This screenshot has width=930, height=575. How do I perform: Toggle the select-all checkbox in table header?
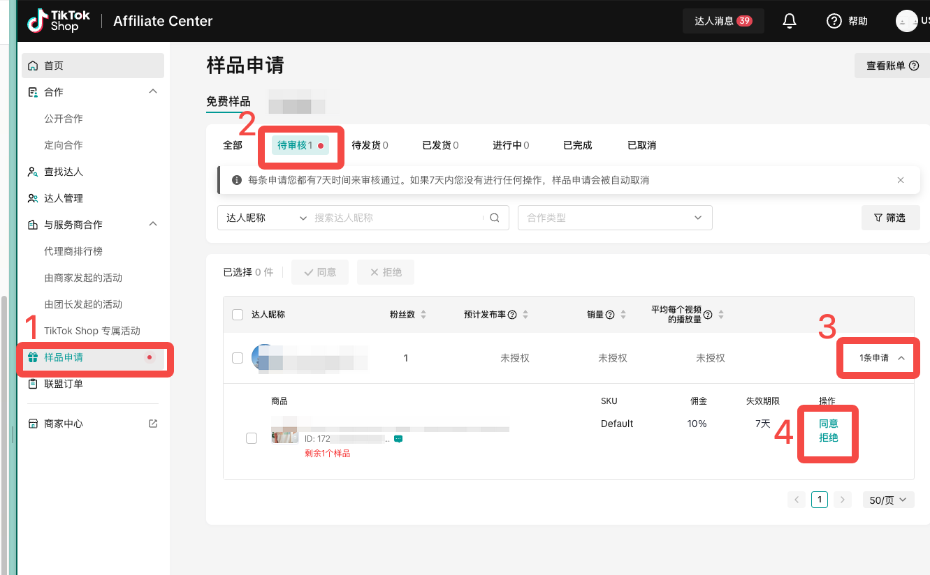pyautogui.click(x=238, y=315)
